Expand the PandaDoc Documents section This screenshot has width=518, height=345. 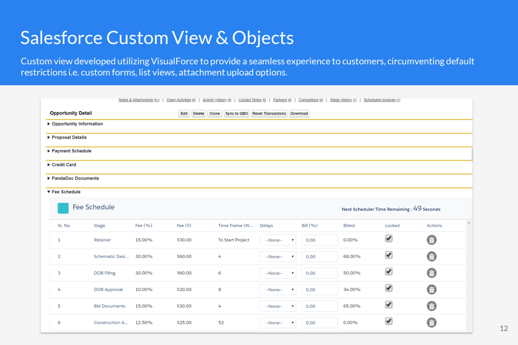48,178
